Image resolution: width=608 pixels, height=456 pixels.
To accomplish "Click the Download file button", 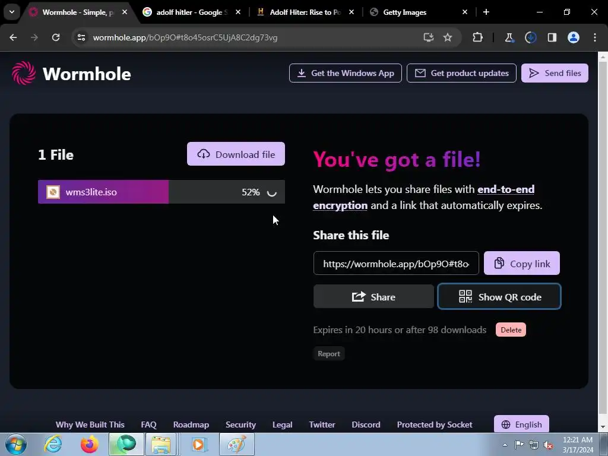I will coord(236,154).
